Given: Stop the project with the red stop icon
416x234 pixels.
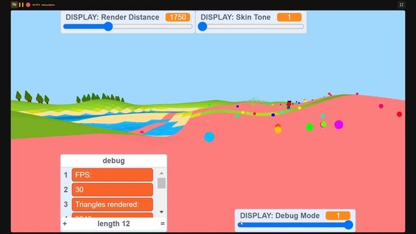Looking at the screenshot, I should 28,5.
